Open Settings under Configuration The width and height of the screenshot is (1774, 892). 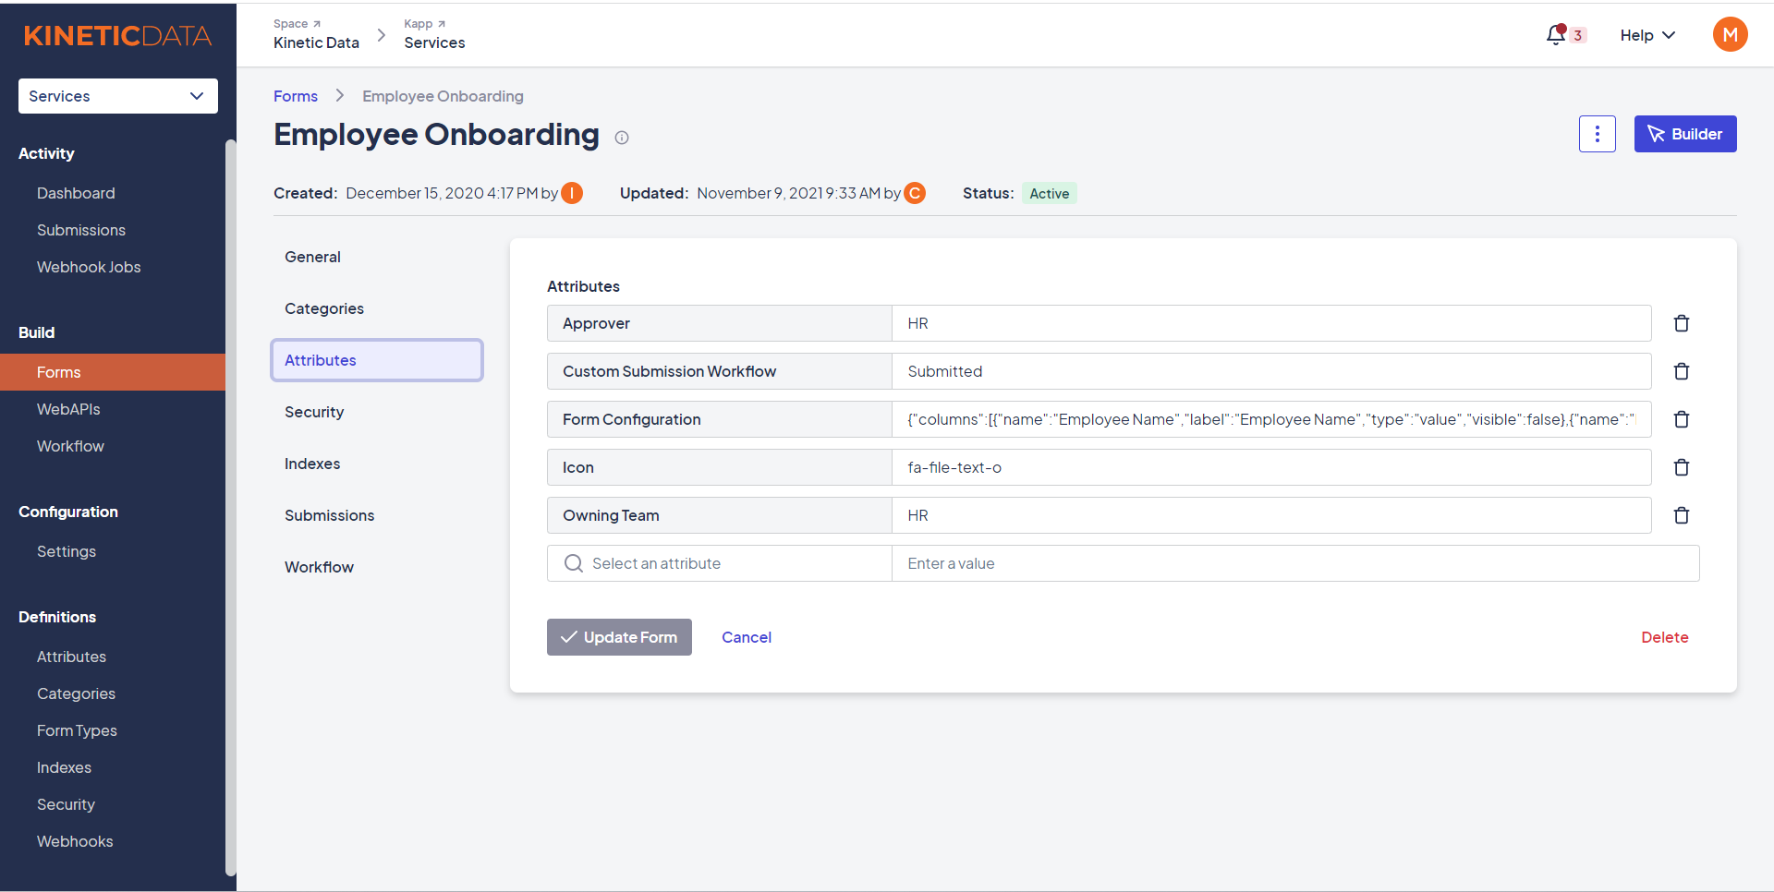click(67, 551)
